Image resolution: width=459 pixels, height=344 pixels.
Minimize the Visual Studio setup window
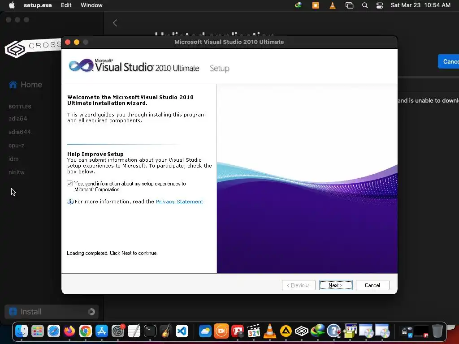click(x=77, y=42)
